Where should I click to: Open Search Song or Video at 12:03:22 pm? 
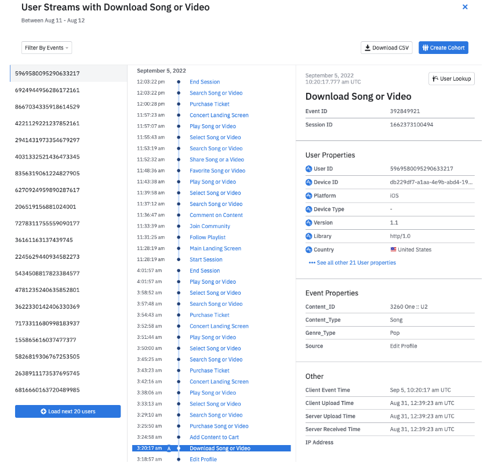tap(216, 93)
